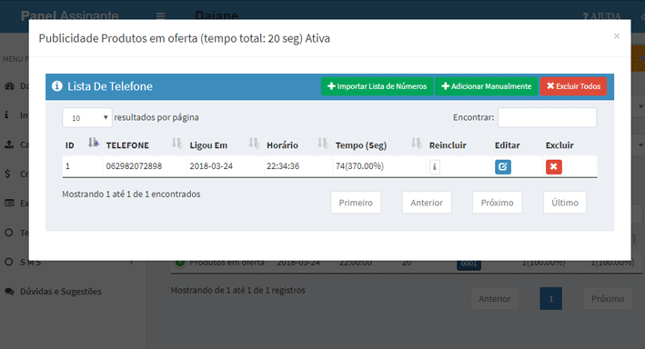The height and width of the screenshot is (349, 645).
Task: Click the red Excluir Todos button
Action: [x=573, y=86]
